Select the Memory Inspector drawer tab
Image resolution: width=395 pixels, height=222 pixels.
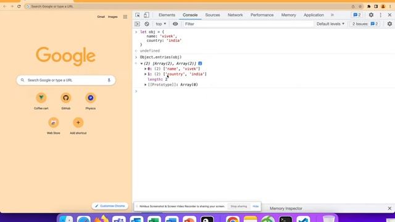[x=286, y=208]
